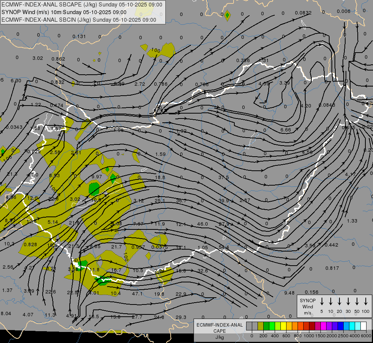373x343 pixels.
Task: Click the map value 32.6
Action: (203, 271)
